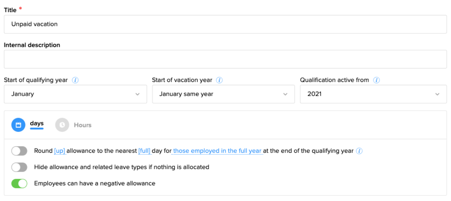Click the Title field containing Unpaid vacation
Screen dimensions: 451x201
click(225, 24)
